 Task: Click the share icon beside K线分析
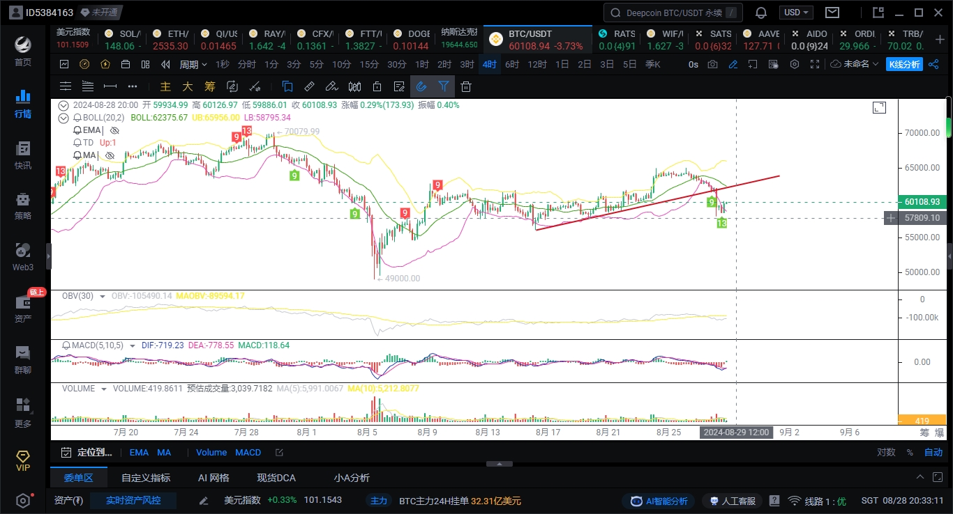(x=935, y=64)
